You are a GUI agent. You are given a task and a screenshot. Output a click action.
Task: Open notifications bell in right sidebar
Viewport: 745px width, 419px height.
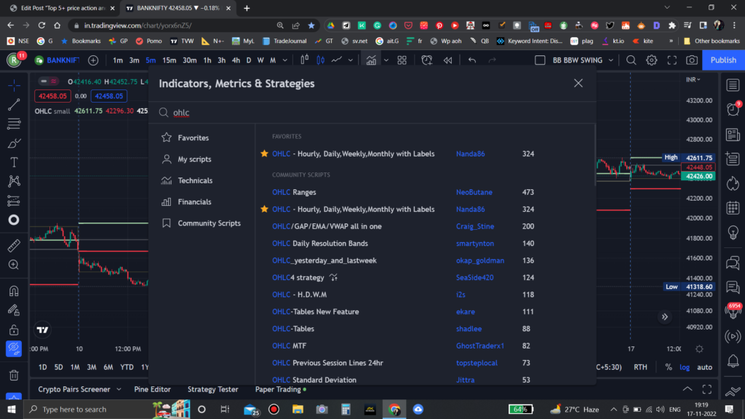tap(733, 361)
